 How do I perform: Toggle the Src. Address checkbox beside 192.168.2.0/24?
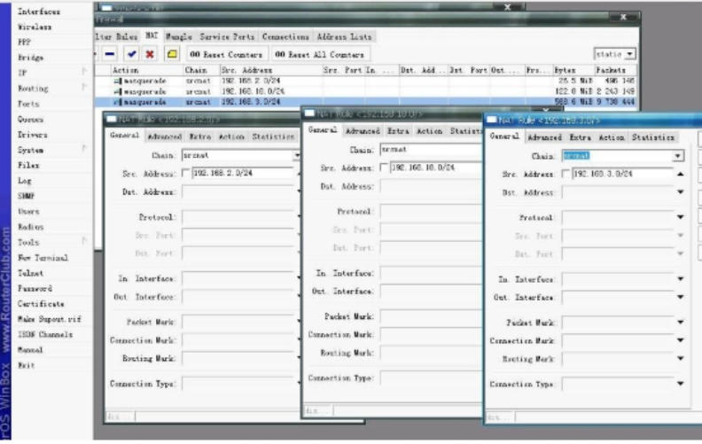185,174
